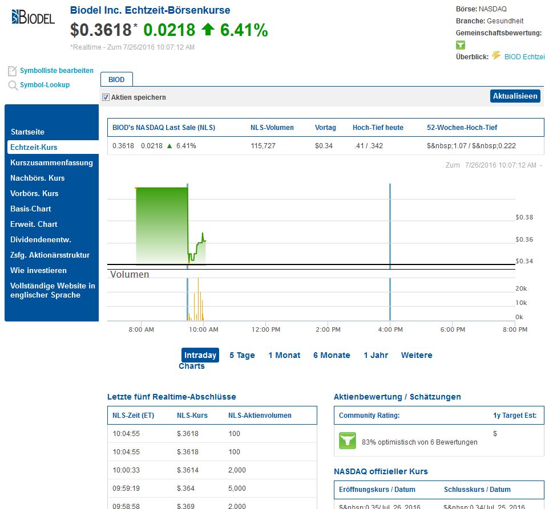Click the 52-Wochen-Hoch-Tief column header

click(x=462, y=128)
